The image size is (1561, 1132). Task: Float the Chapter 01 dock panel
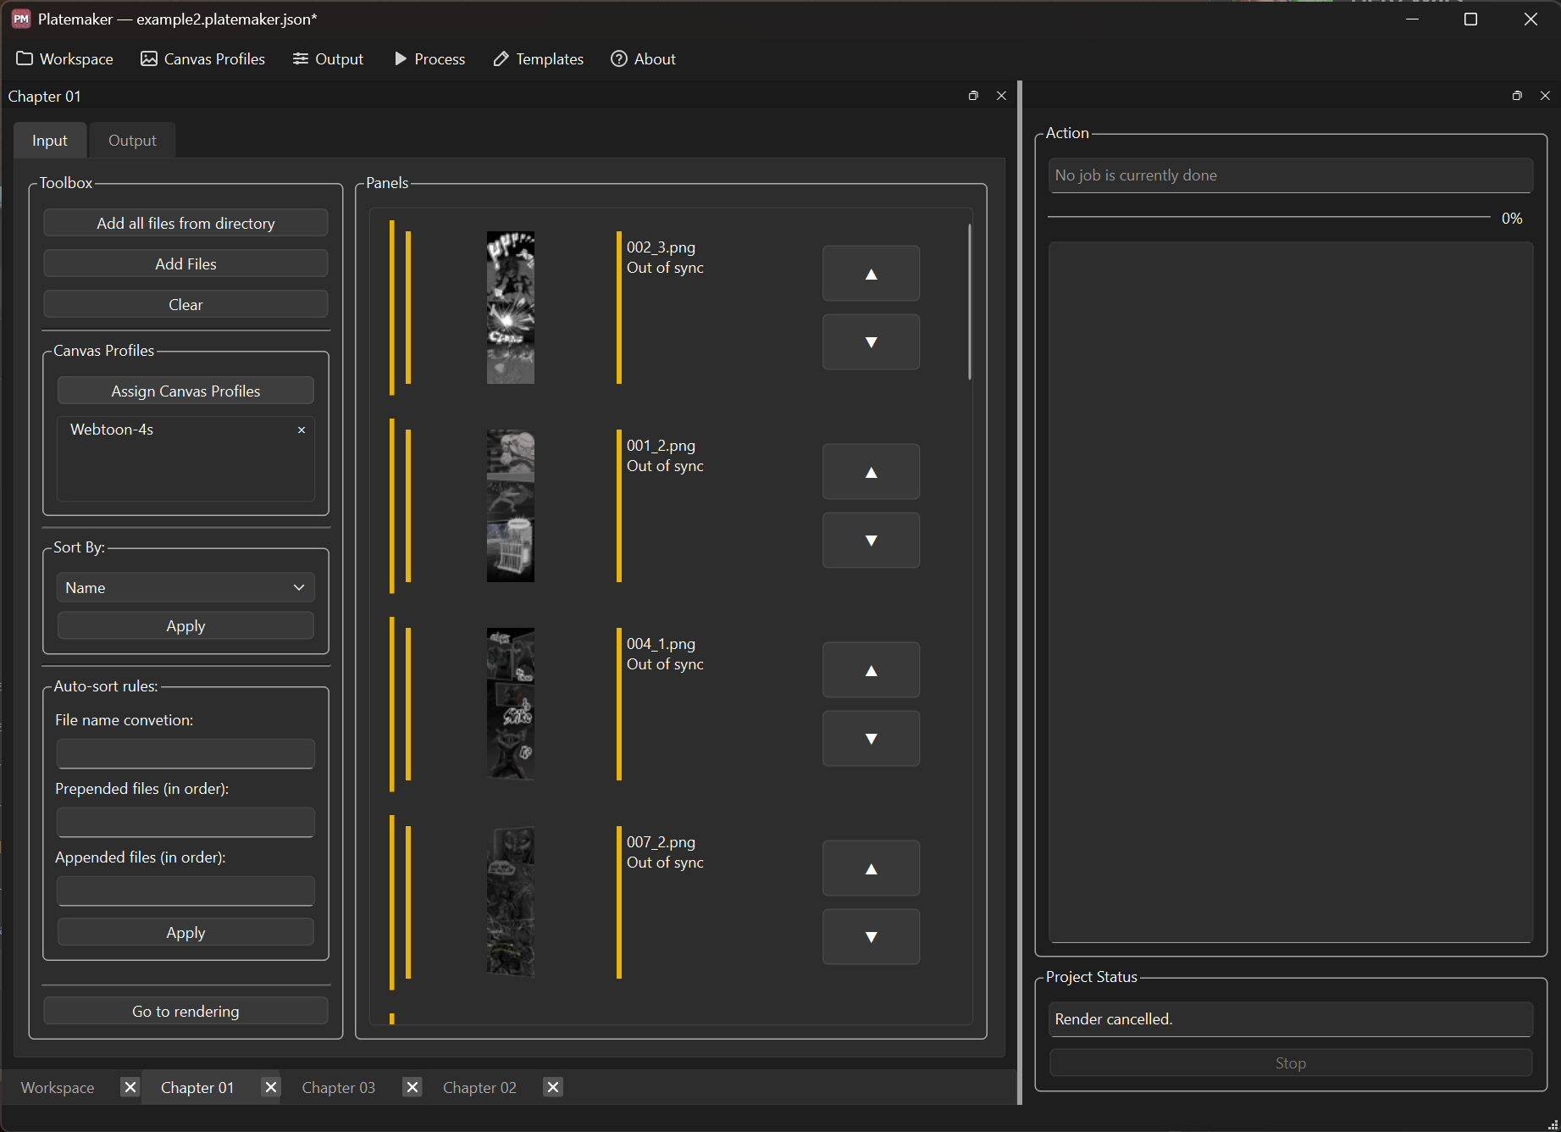pyautogui.click(x=973, y=96)
